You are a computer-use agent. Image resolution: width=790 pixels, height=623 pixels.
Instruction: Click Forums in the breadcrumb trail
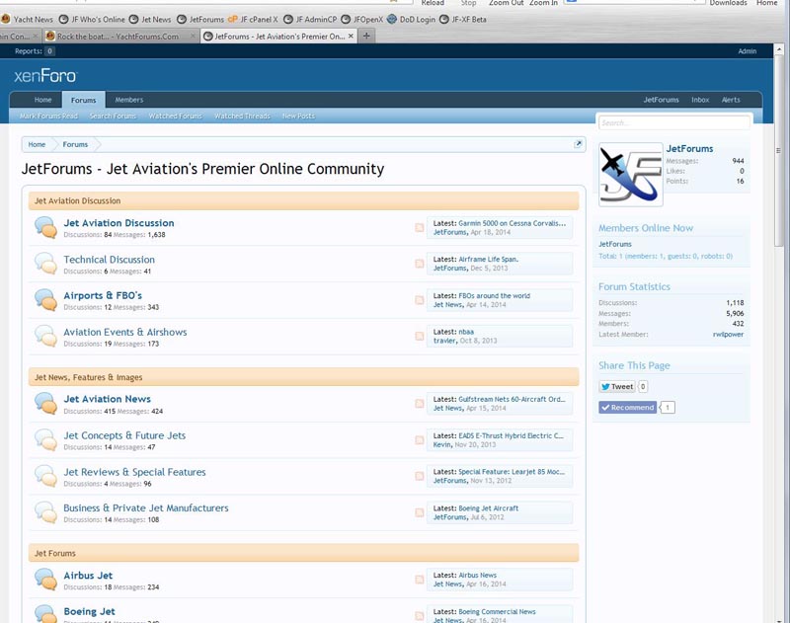(x=75, y=144)
